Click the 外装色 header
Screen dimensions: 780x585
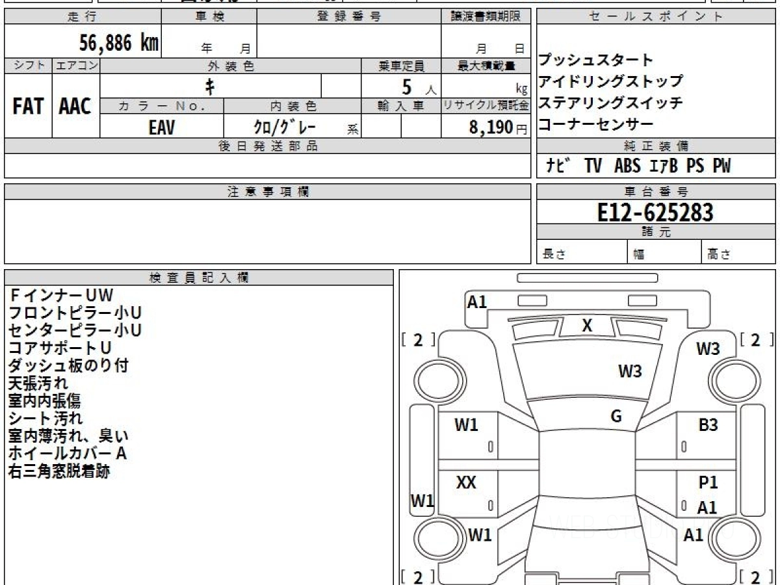[231, 66]
